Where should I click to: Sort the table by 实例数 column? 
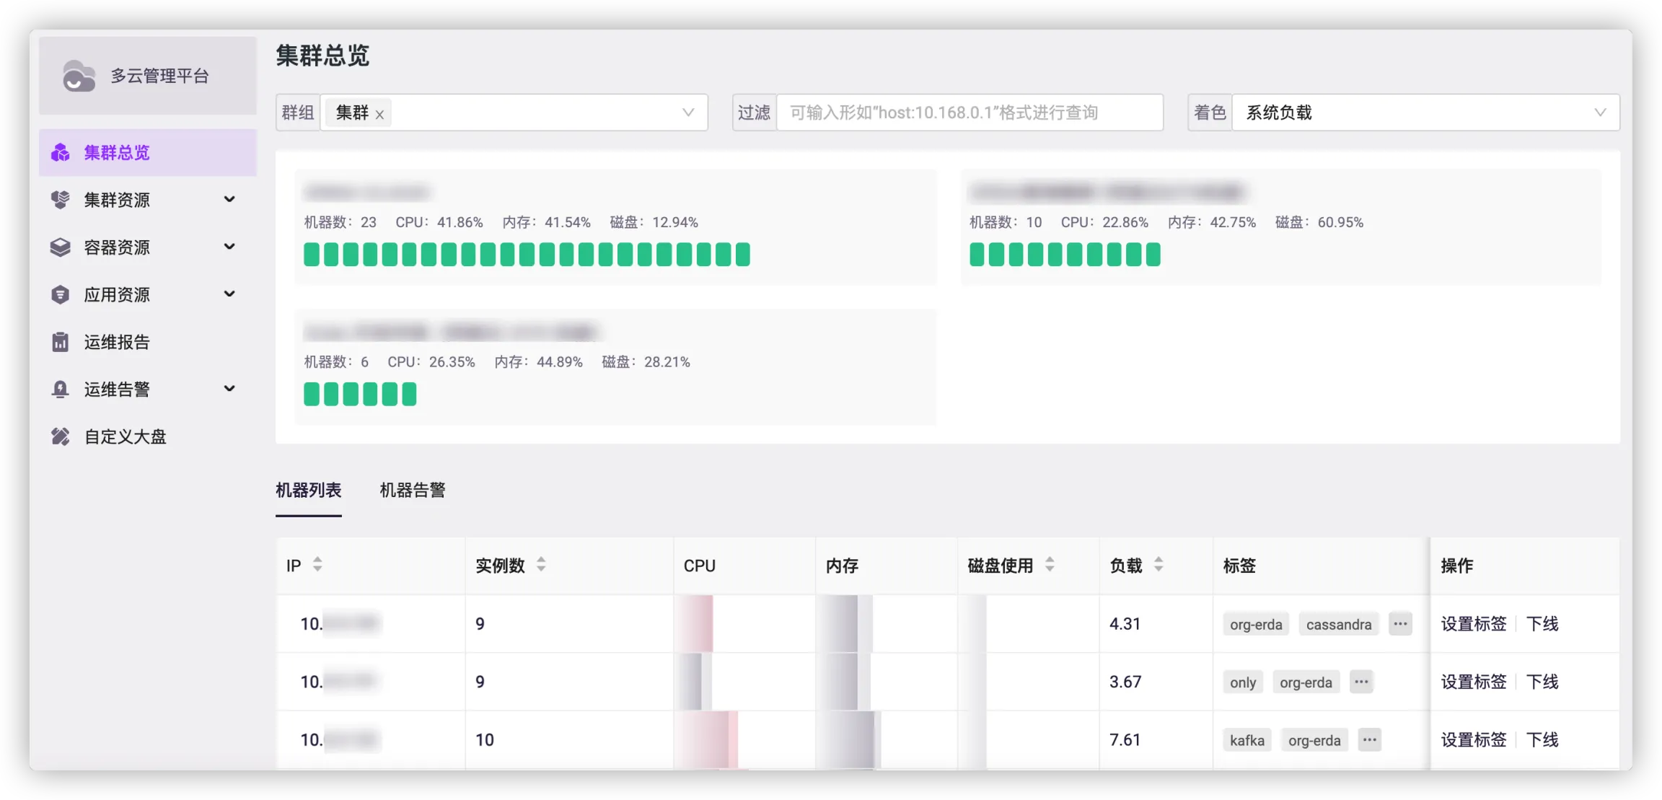(x=541, y=565)
